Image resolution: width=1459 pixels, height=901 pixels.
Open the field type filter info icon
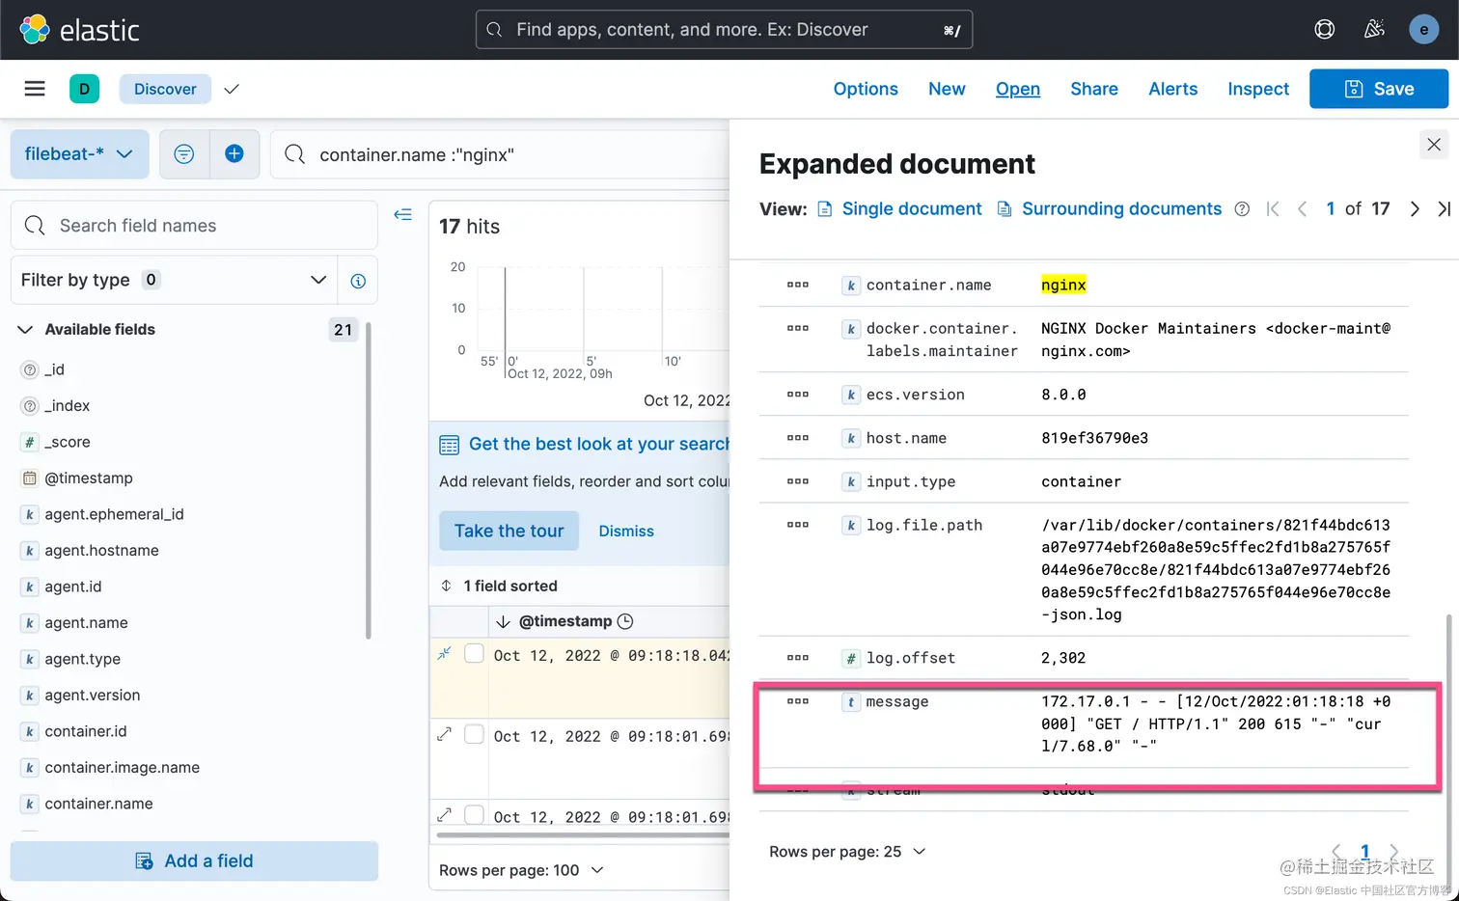[358, 281]
